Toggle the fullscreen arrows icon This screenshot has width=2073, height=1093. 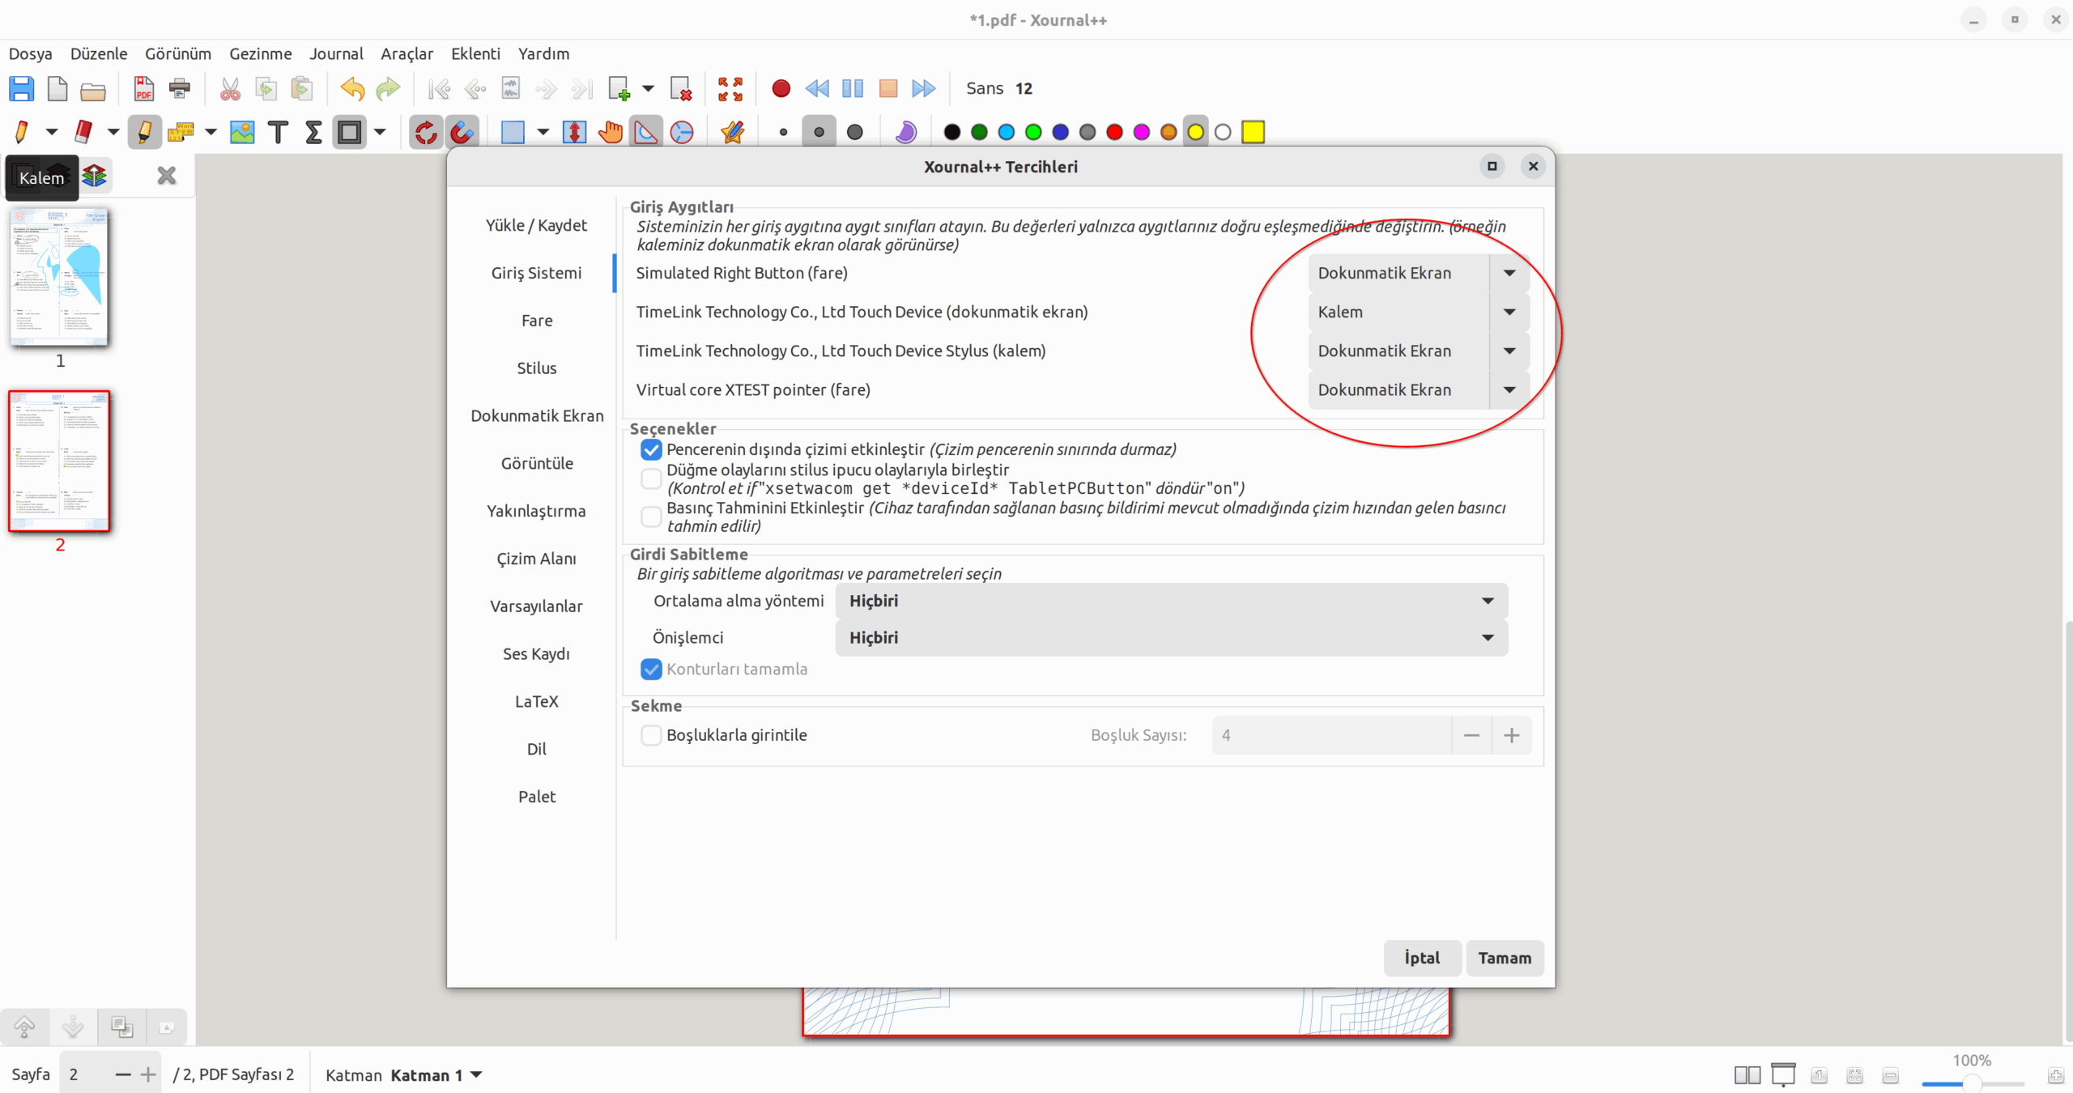pyautogui.click(x=730, y=88)
